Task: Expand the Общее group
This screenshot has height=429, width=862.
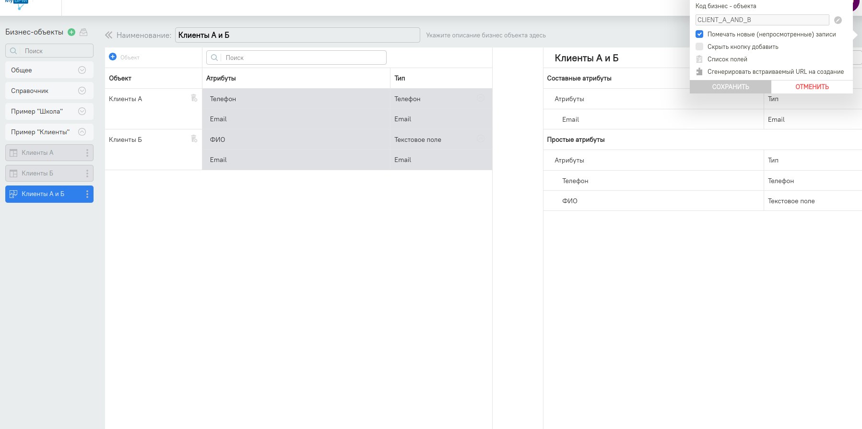Action: 82,70
